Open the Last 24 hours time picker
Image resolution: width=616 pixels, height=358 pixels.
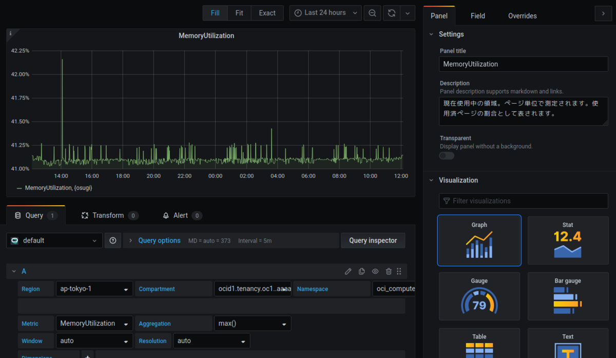click(x=325, y=13)
